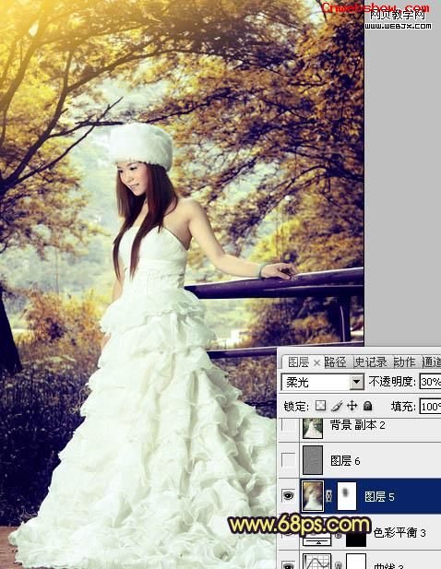Click the 色彩平衡 3 adjustment layer icon
Image resolution: width=441 pixels, height=569 pixels.
coord(317,540)
